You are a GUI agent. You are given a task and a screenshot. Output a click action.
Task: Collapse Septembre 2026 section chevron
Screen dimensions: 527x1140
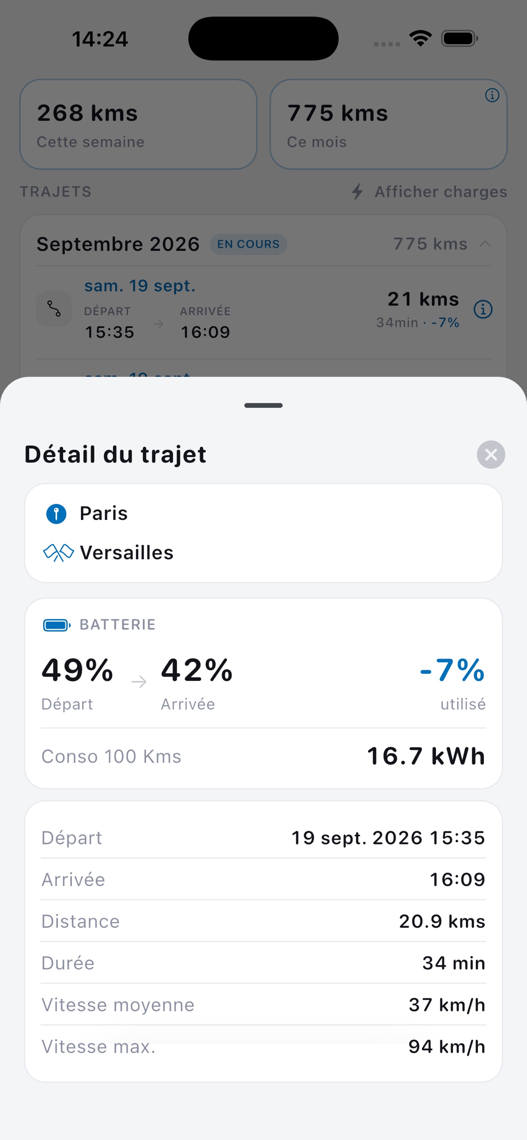485,244
